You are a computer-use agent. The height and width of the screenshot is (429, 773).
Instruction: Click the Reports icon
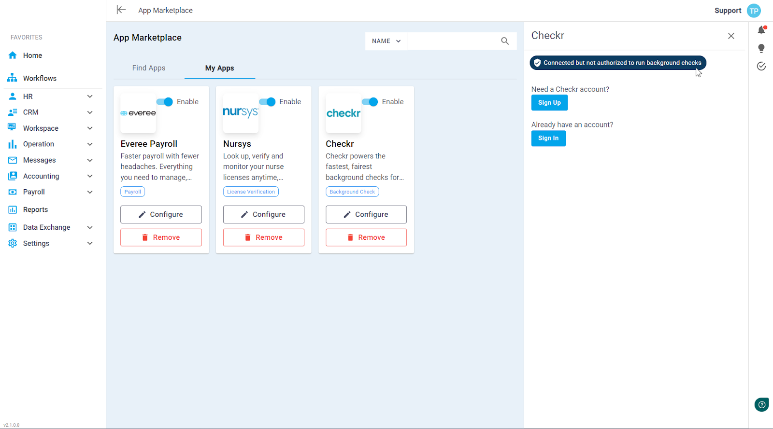(13, 210)
